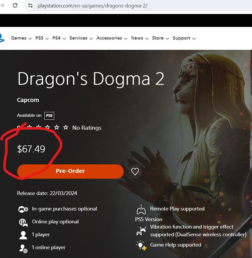Click the third rating star
The width and height of the screenshot is (252, 258).
pyautogui.click(x=48, y=127)
